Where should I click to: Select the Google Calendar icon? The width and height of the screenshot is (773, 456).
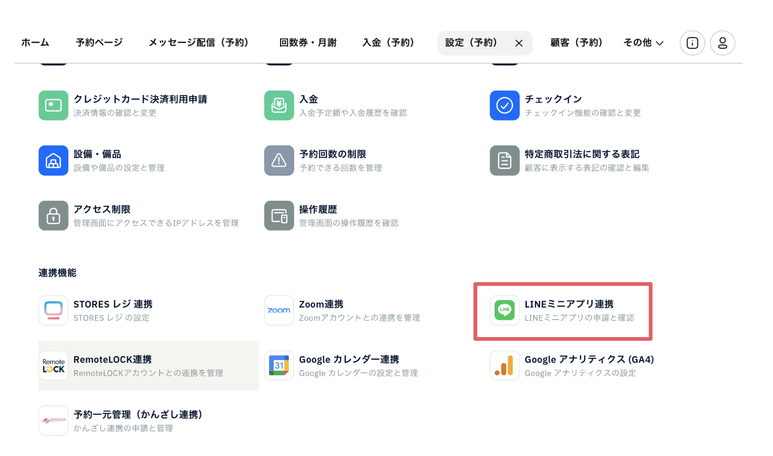click(x=279, y=365)
